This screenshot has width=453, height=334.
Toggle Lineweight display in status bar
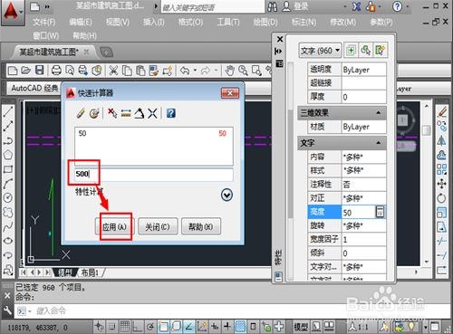coord(227,326)
